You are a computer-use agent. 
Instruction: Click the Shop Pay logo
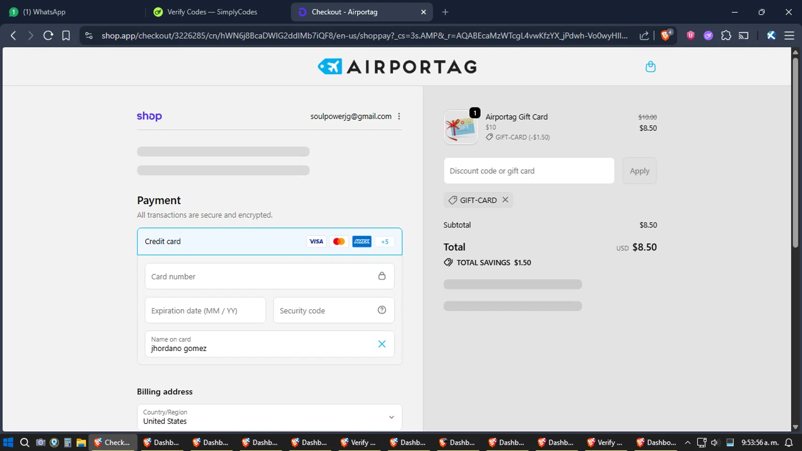tap(149, 116)
